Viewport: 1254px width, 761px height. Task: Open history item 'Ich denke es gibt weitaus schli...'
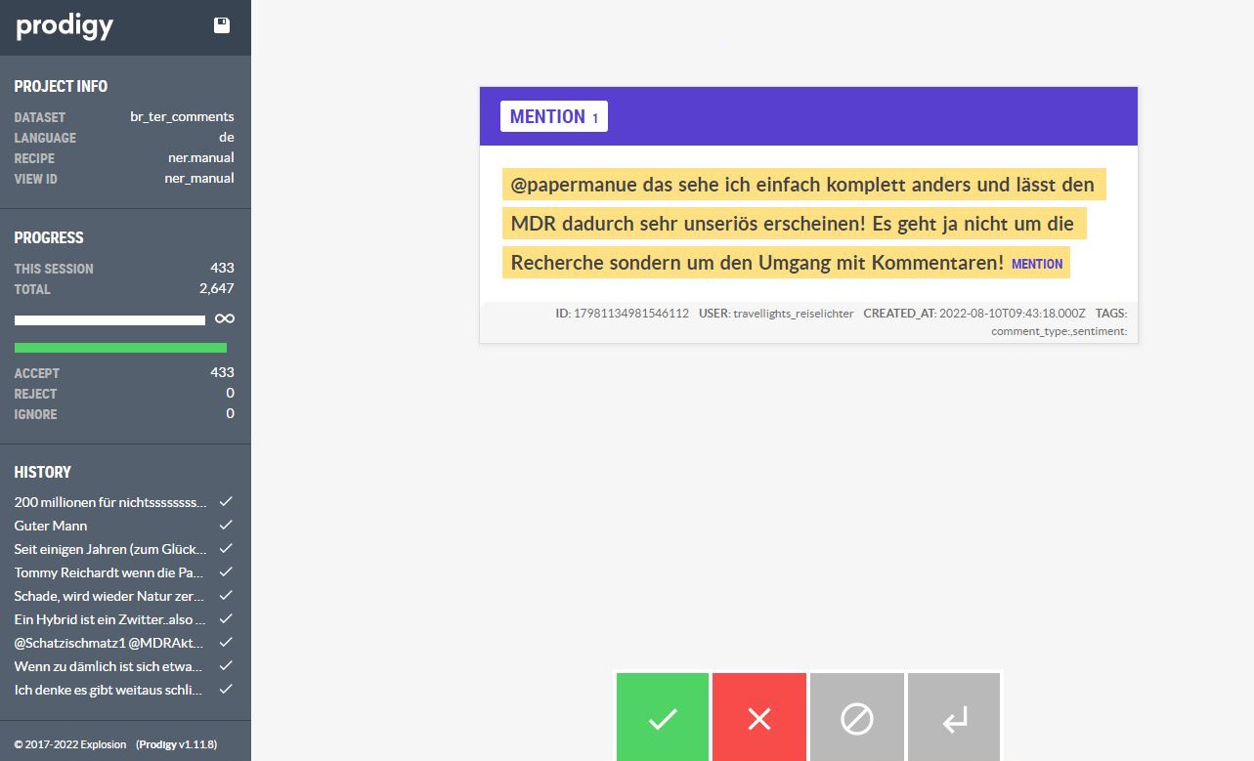pyautogui.click(x=110, y=690)
